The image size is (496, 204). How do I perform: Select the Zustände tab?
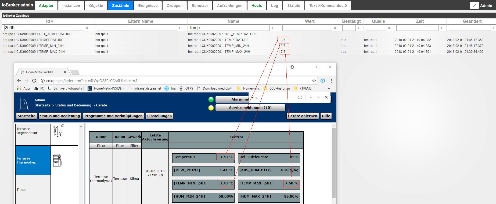[121, 6]
